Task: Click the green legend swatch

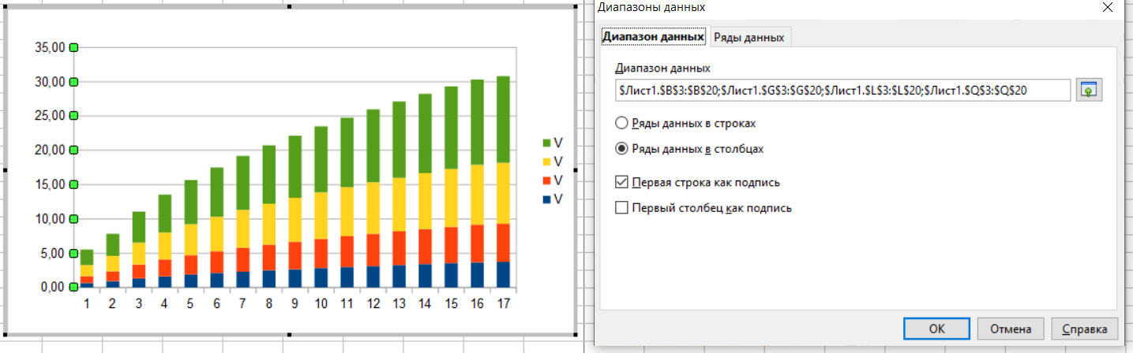Action: coord(546,143)
